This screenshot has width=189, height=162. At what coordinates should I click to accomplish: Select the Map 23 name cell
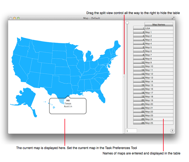tap(159, 115)
